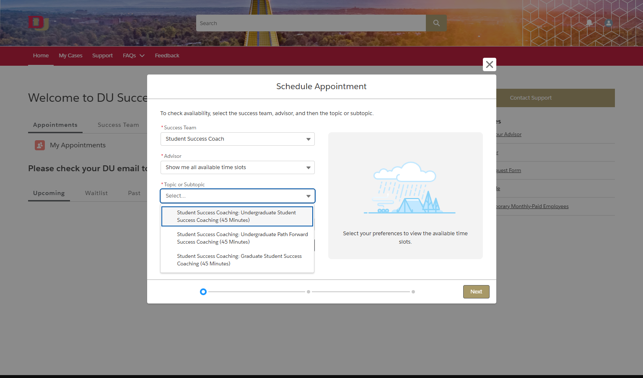Collapse the Topic or Subtopic dropdown
This screenshot has height=378, width=643.
click(237, 196)
